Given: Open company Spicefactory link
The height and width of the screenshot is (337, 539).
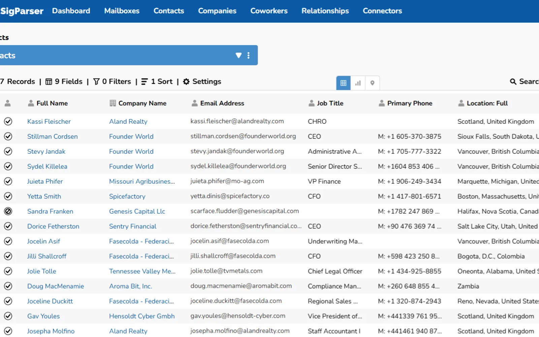Looking at the screenshot, I should (x=127, y=196).
